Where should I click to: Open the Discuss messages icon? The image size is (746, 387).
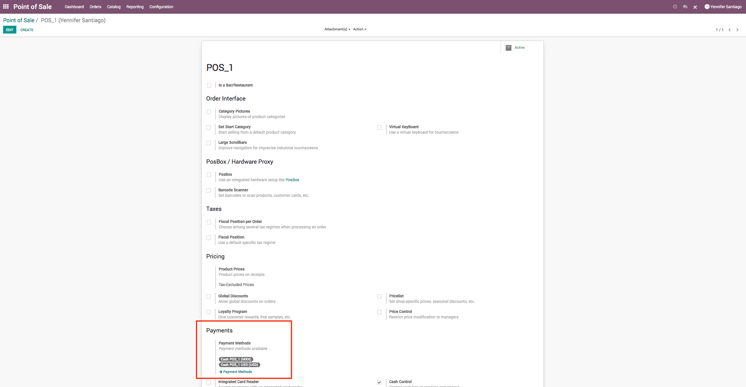[685, 7]
